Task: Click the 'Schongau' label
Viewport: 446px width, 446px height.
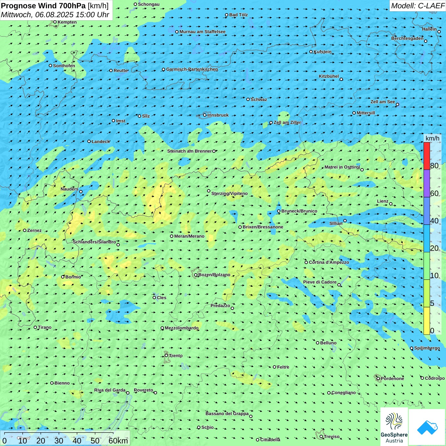Action: tap(149, 4)
